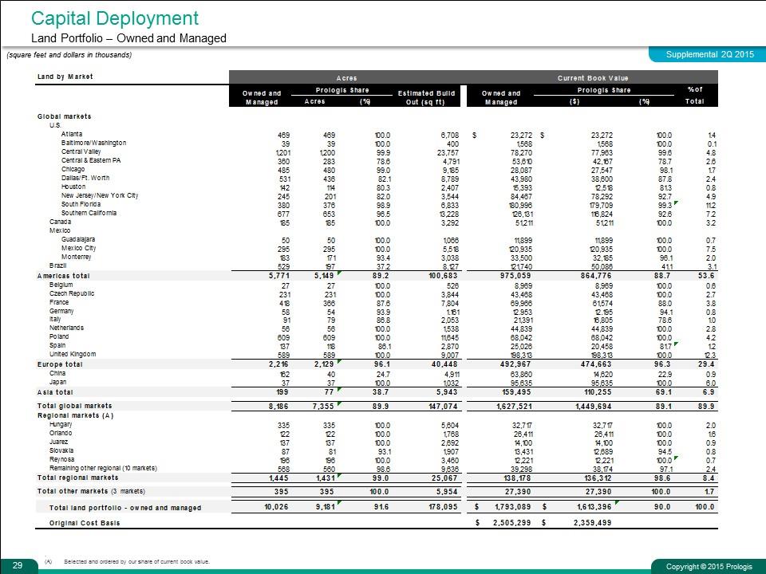Select the 'Chicago' row label
This screenshot has height=574, width=766.
73,169
